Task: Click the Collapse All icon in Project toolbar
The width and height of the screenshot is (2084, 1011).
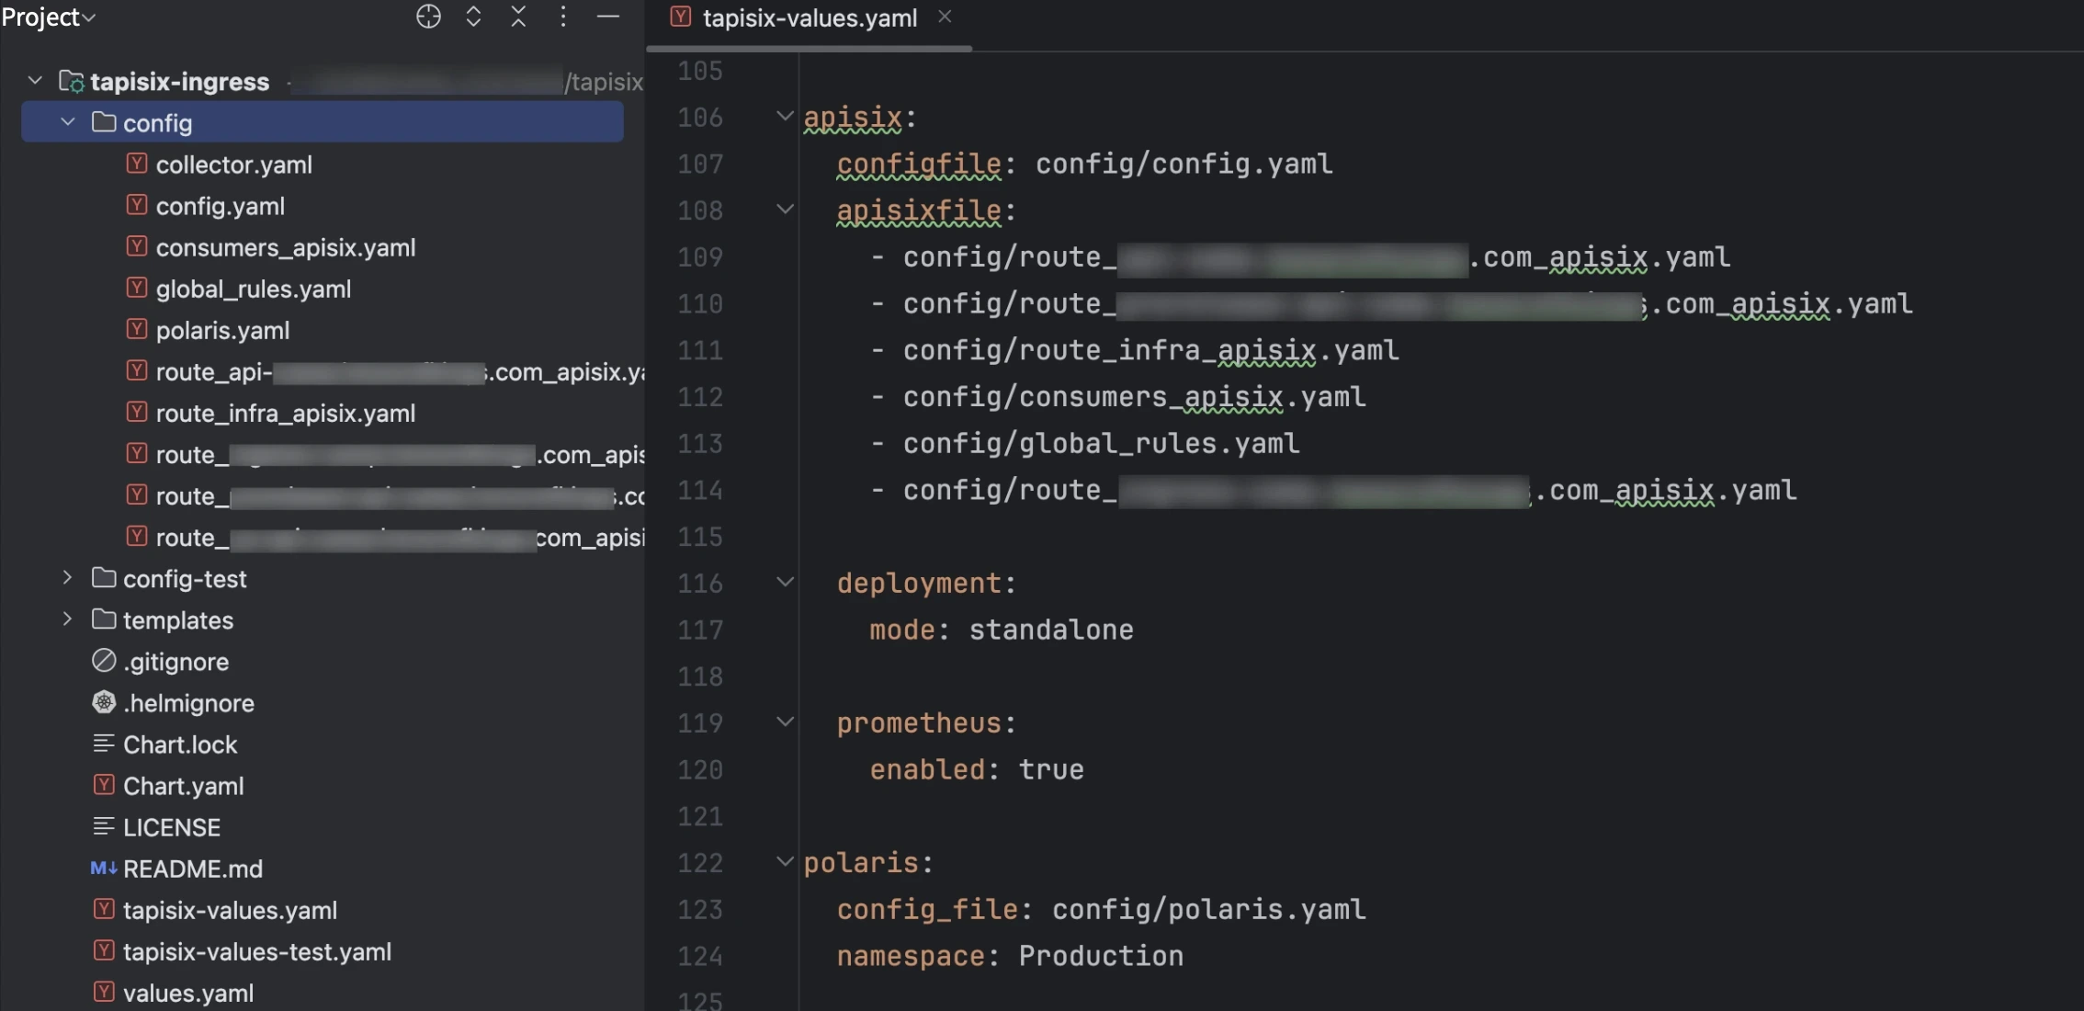Action: coord(518,17)
